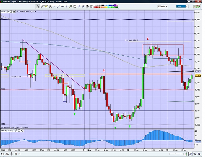Select the chart marker tool with green check
The image size is (205, 157).
pos(71,6)
